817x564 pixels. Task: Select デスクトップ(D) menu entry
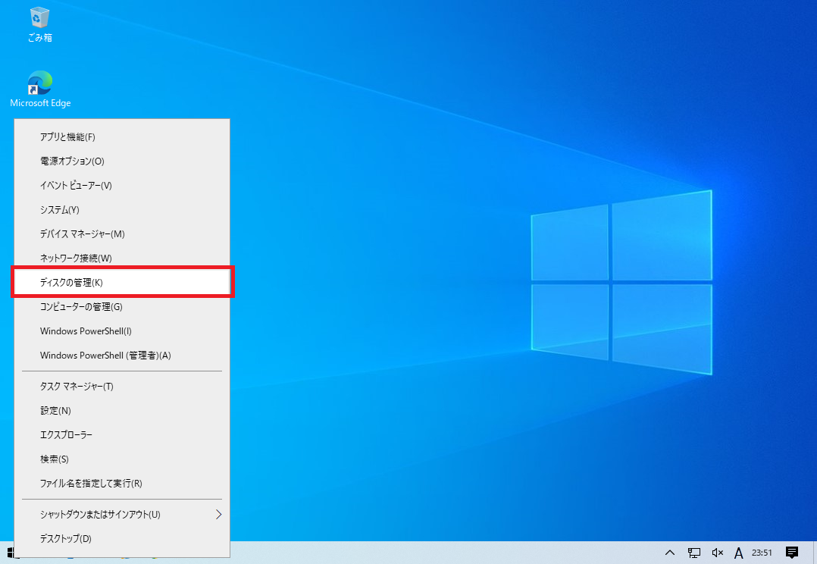[122, 538]
